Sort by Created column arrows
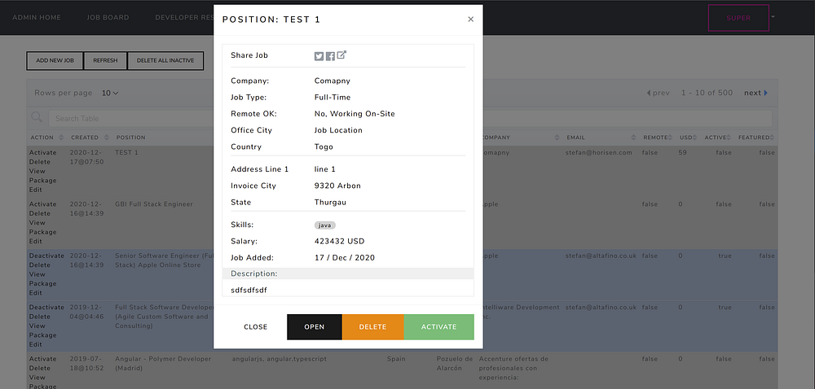The width and height of the screenshot is (815, 389). 106,138
